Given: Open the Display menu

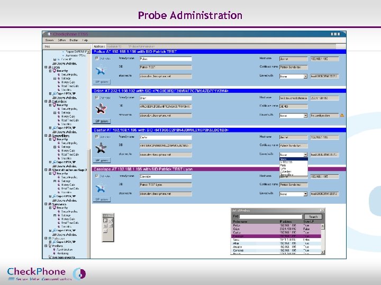Looking at the screenshot, I should [74, 40].
